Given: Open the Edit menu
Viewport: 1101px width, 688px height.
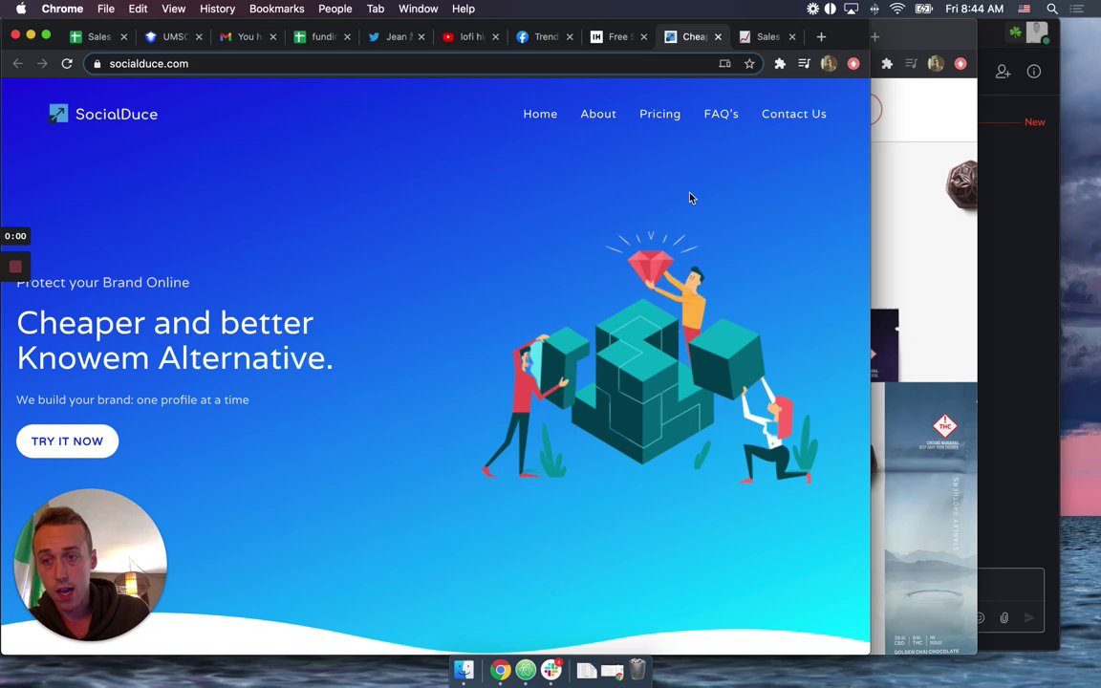Looking at the screenshot, I should coord(138,9).
